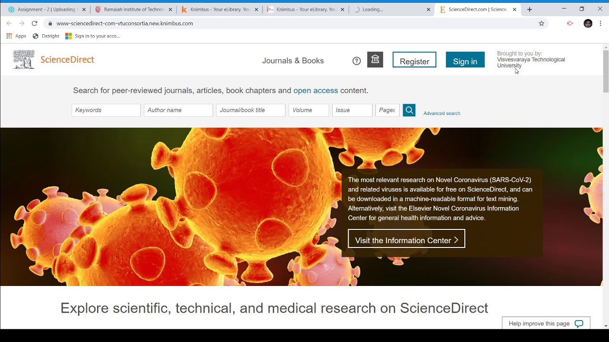
Task: Click the vertical page scrollbar thumb
Action: [x=606, y=71]
